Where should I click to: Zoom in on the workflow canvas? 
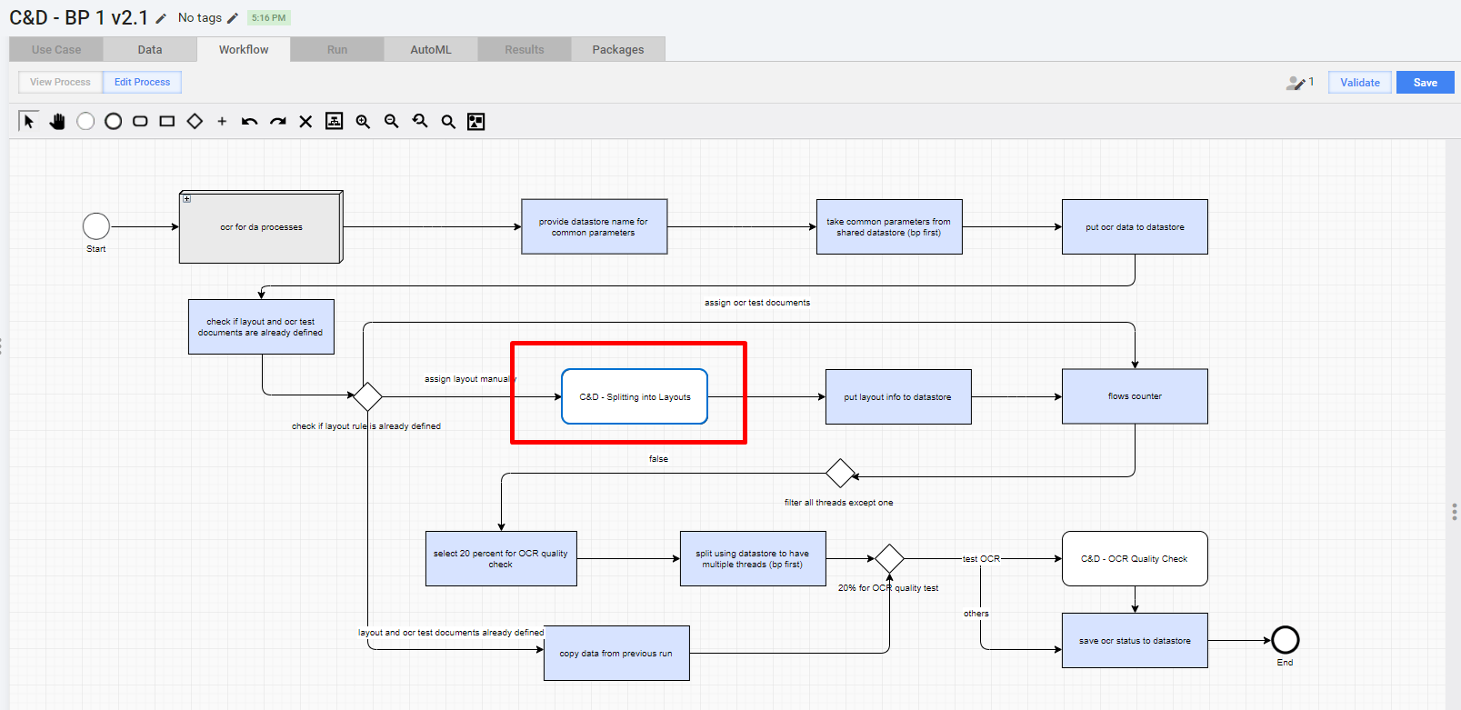(363, 121)
